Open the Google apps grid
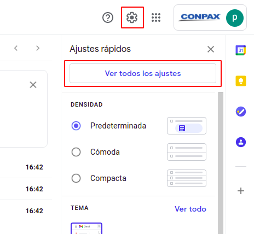254x234 pixels. pos(156,17)
